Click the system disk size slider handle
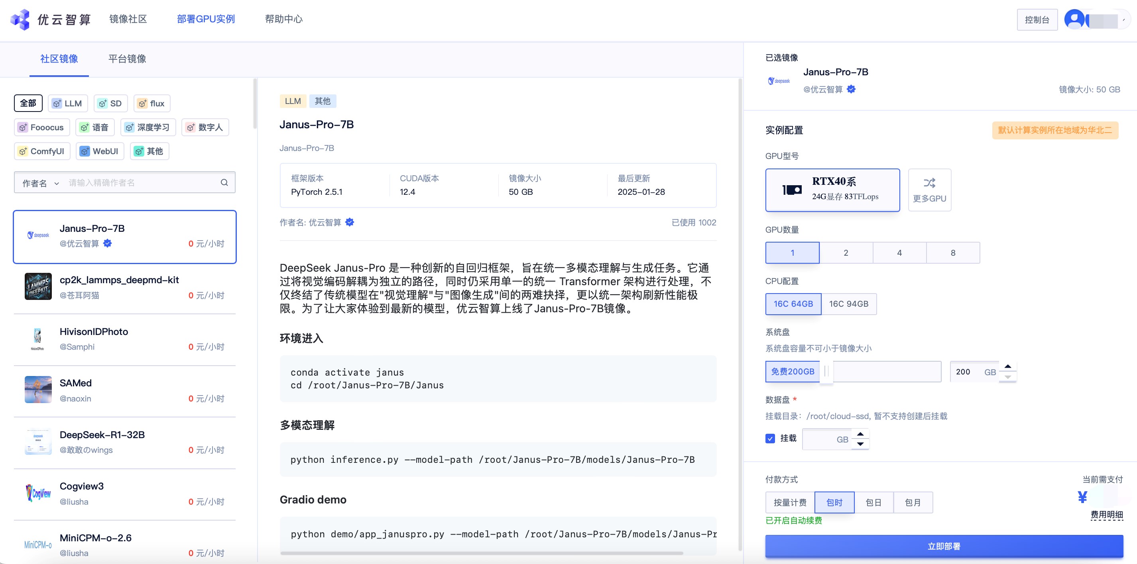Viewport: 1137px width, 564px height. coord(826,372)
